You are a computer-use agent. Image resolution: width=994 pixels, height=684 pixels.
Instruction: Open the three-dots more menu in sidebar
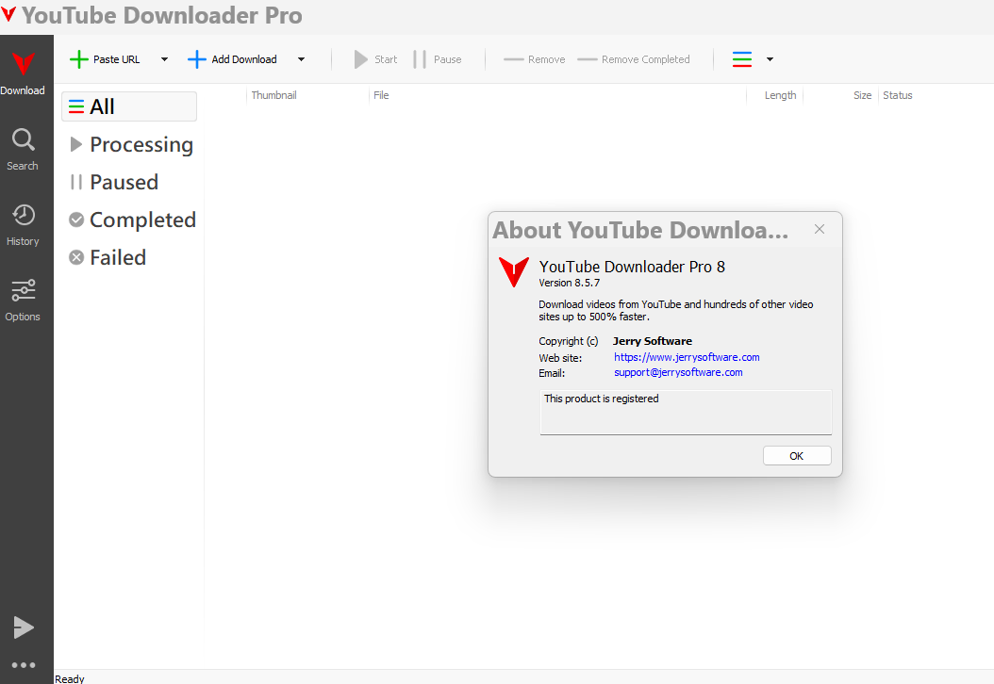point(24,665)
